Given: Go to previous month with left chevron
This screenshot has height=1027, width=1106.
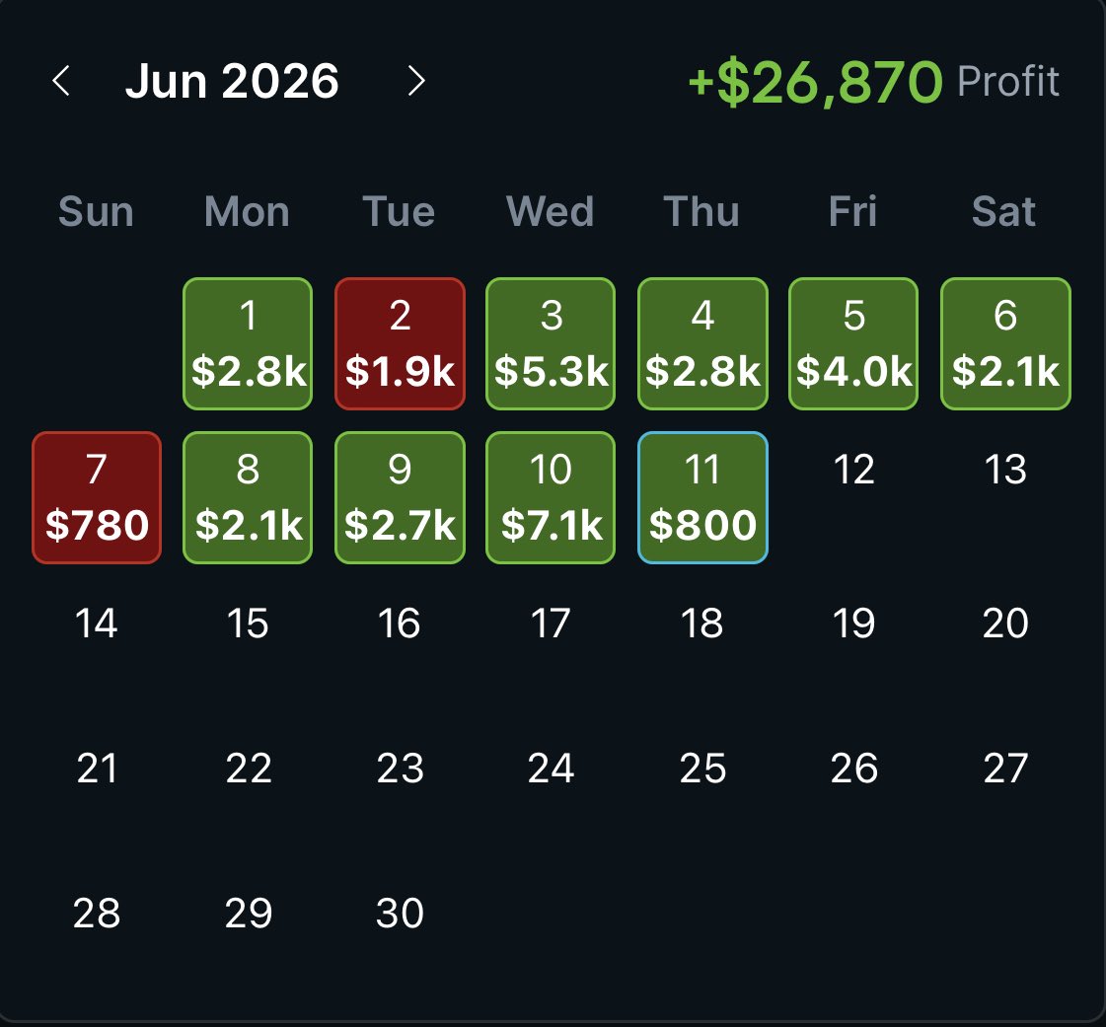Looking at the screenshot, I should 61,81.
